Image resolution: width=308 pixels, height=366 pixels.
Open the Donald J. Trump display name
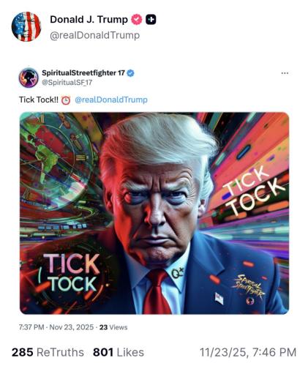tap(89, 20)
